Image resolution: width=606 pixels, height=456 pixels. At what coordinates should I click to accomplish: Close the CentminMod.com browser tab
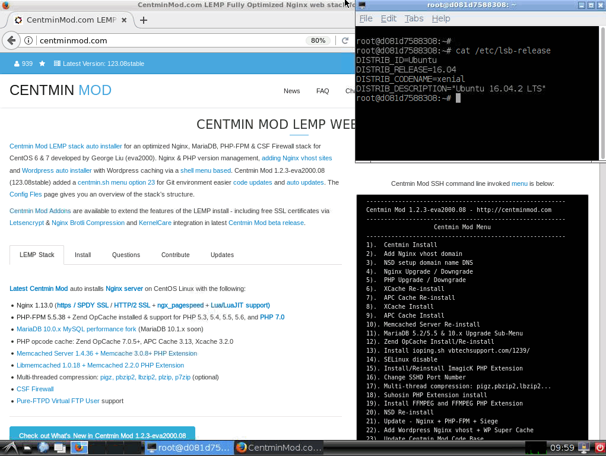click(124, 20)
